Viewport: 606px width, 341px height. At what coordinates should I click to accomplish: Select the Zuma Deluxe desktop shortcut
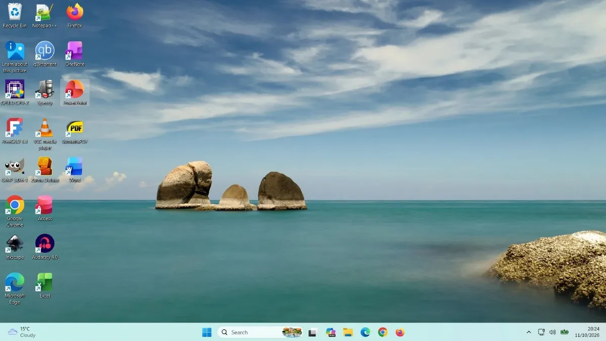point(44,170)
